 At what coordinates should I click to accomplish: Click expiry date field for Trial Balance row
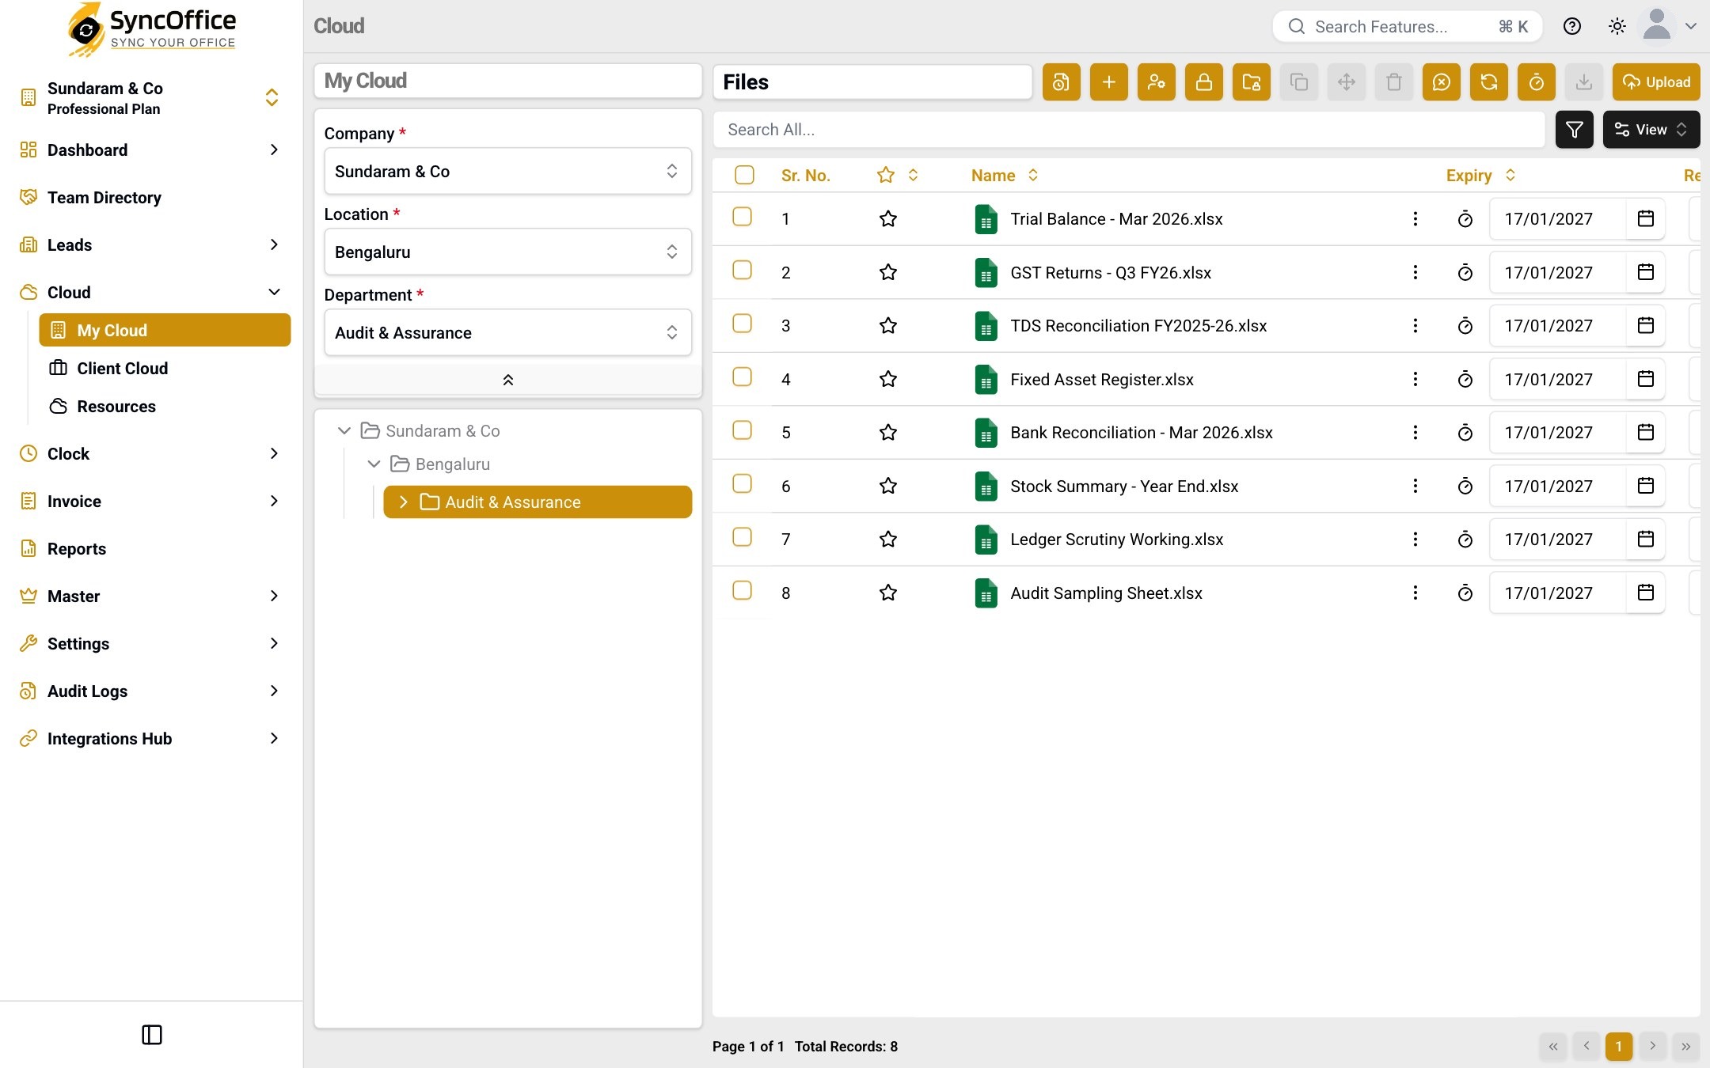1558,219
